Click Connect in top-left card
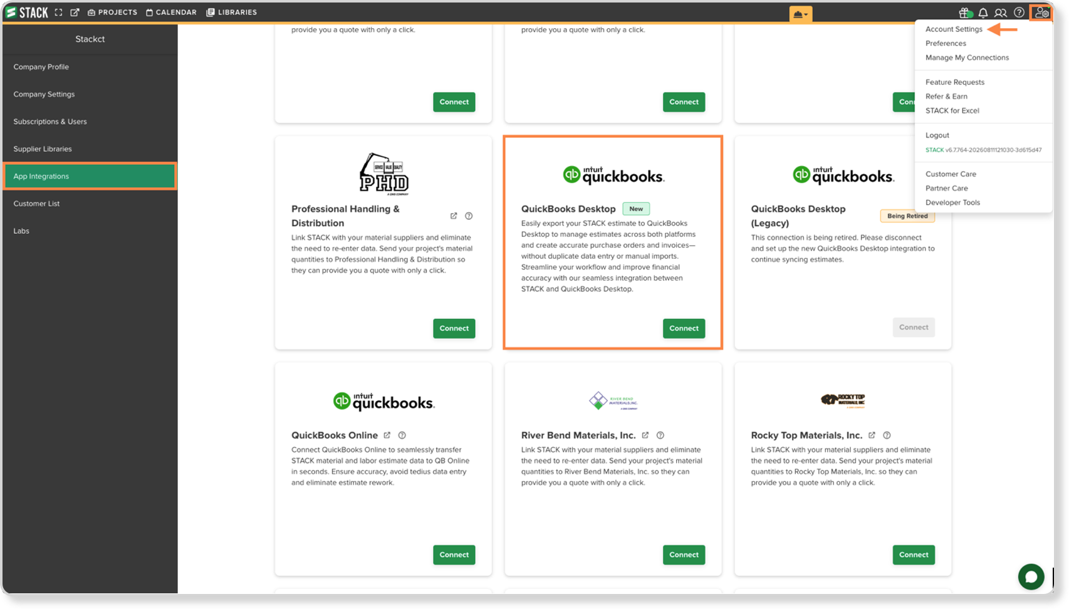Screen dimensions: 1069x609 (x=454, y=102)
